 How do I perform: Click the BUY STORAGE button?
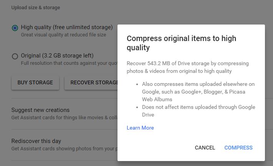click(35, 82)
